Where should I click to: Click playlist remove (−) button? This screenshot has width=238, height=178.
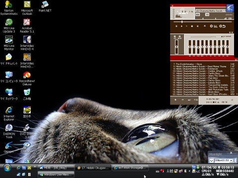(x=183, y=100)
